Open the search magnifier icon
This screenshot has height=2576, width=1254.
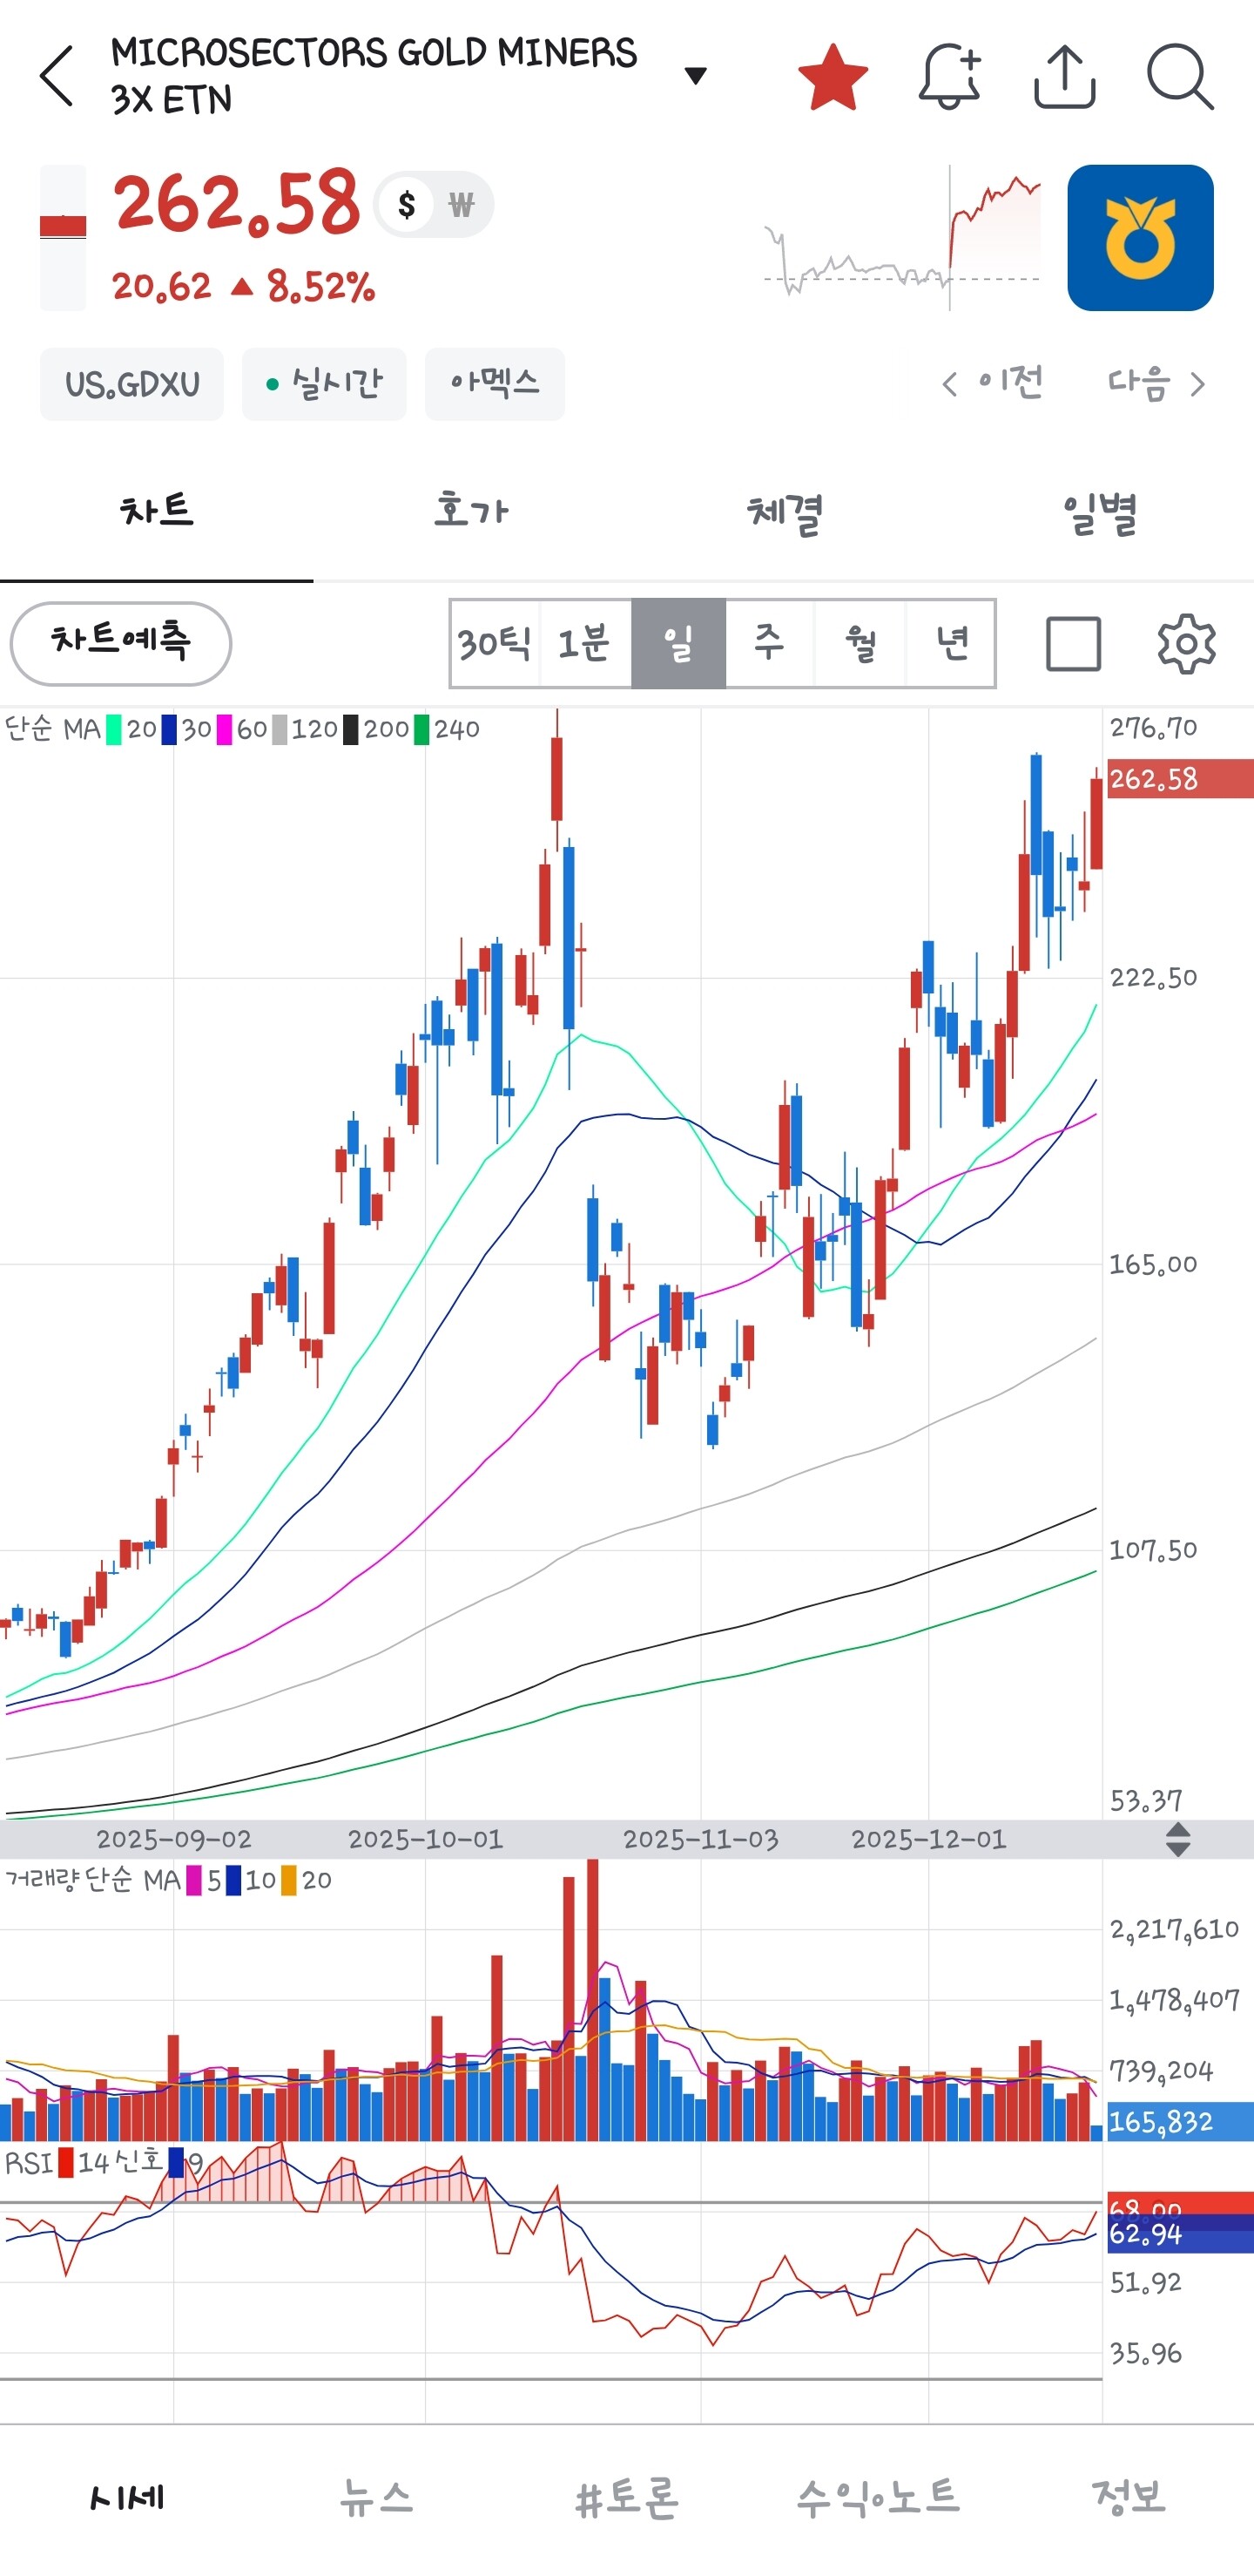point(1180,76)
